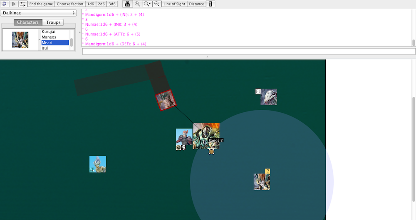Viewport: 416px width, 220px height.
Task: Click the swap arrows toolbar icon
Action: click(22, 4)
